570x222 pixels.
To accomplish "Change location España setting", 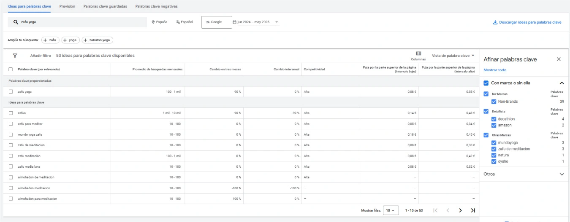I will [159, 22].
